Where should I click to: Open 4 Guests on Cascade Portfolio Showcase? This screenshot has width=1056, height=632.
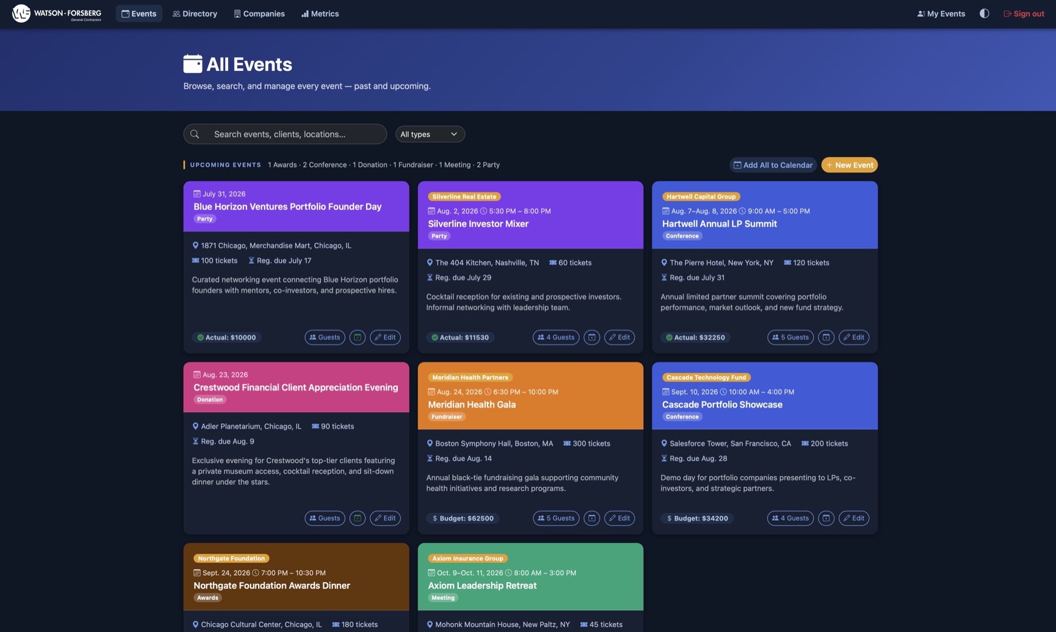790,518
